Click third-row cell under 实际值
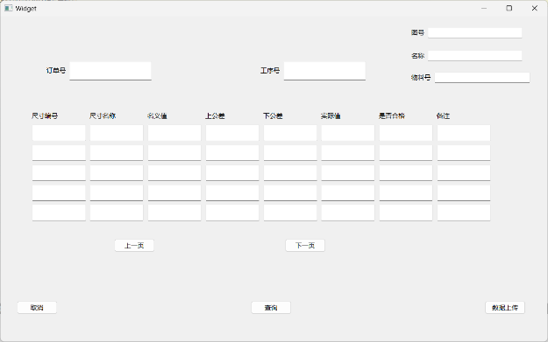548x342 pixels. click(348, 173)
